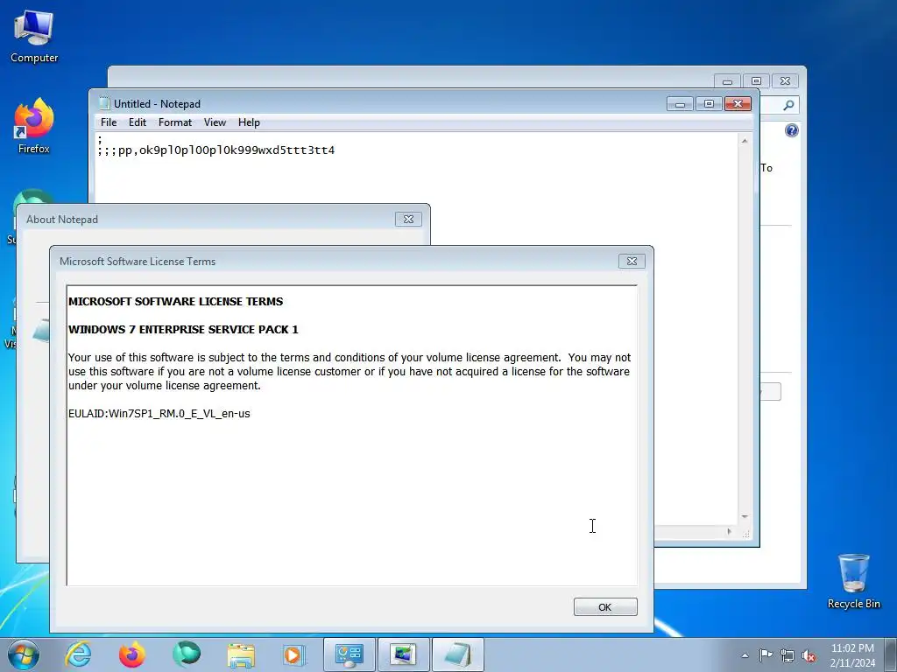Click OK in the License Terms dialog
Viewport: 897px width, 672px height.
605,607
